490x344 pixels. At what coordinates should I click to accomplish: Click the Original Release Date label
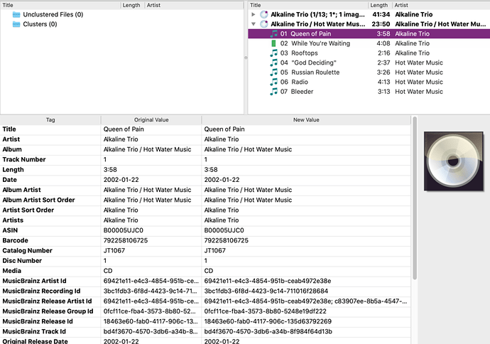coord(35,341)
